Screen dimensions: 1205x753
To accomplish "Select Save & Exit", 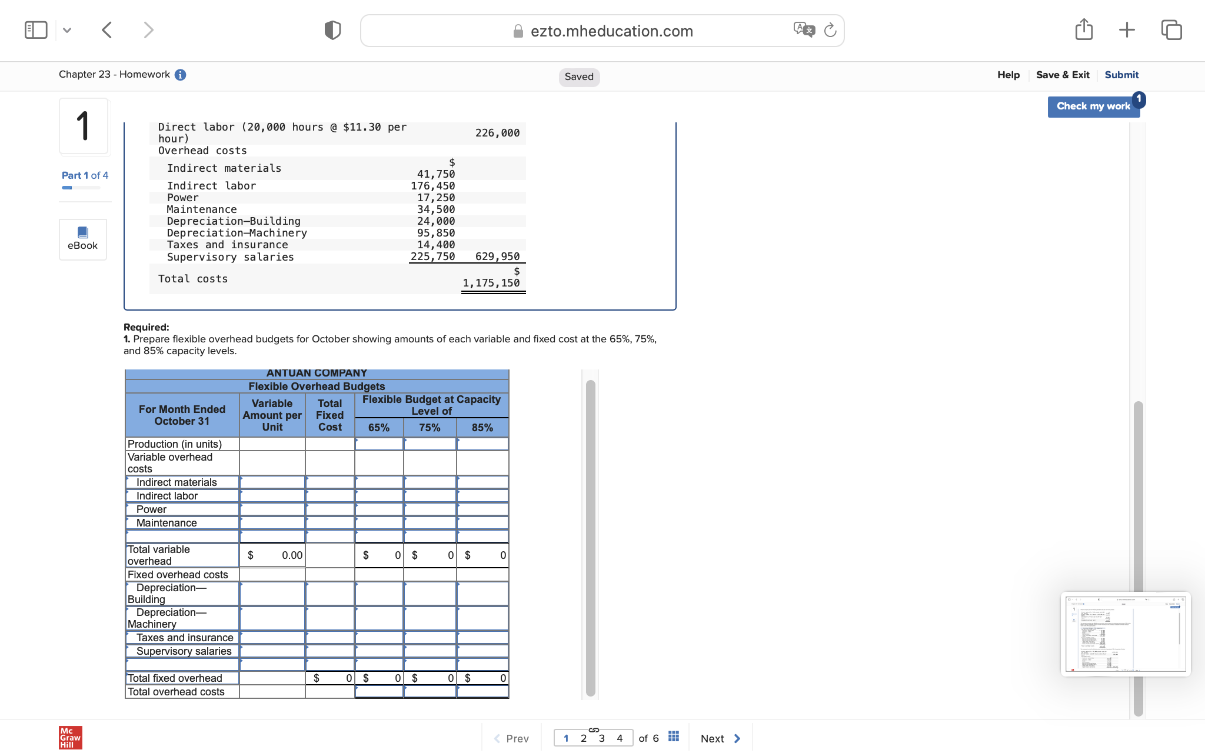I will [x=1063, y=75].
